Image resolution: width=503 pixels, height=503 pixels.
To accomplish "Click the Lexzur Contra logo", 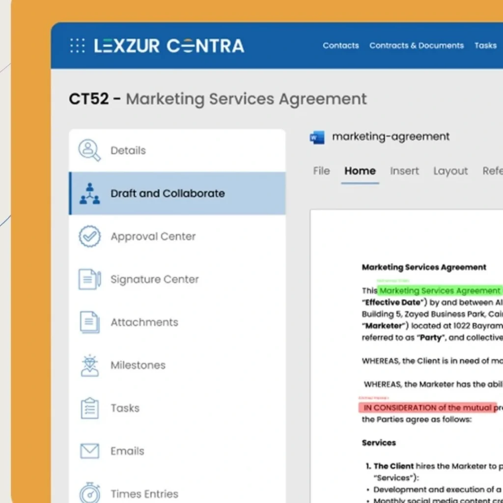I will pos(169,46).
